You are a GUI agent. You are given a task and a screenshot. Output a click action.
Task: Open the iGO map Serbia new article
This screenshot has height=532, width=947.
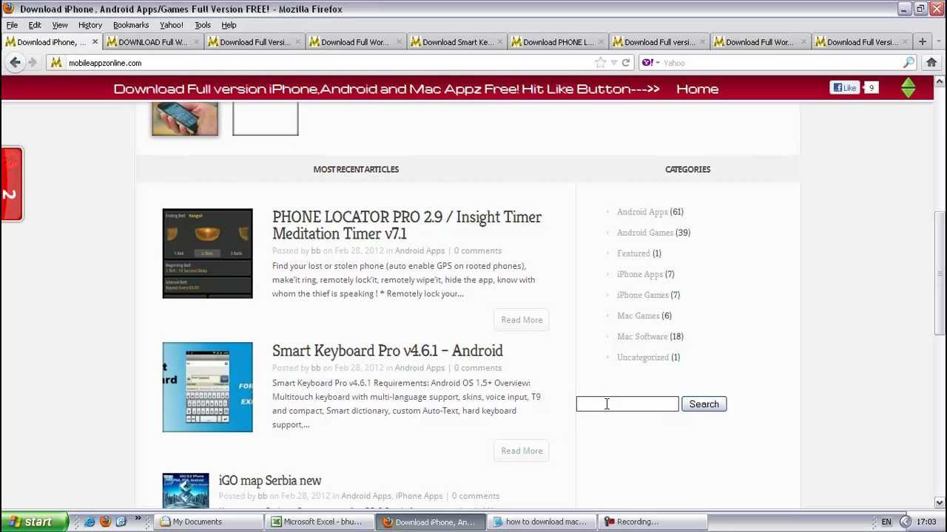(x=270, y=481)
